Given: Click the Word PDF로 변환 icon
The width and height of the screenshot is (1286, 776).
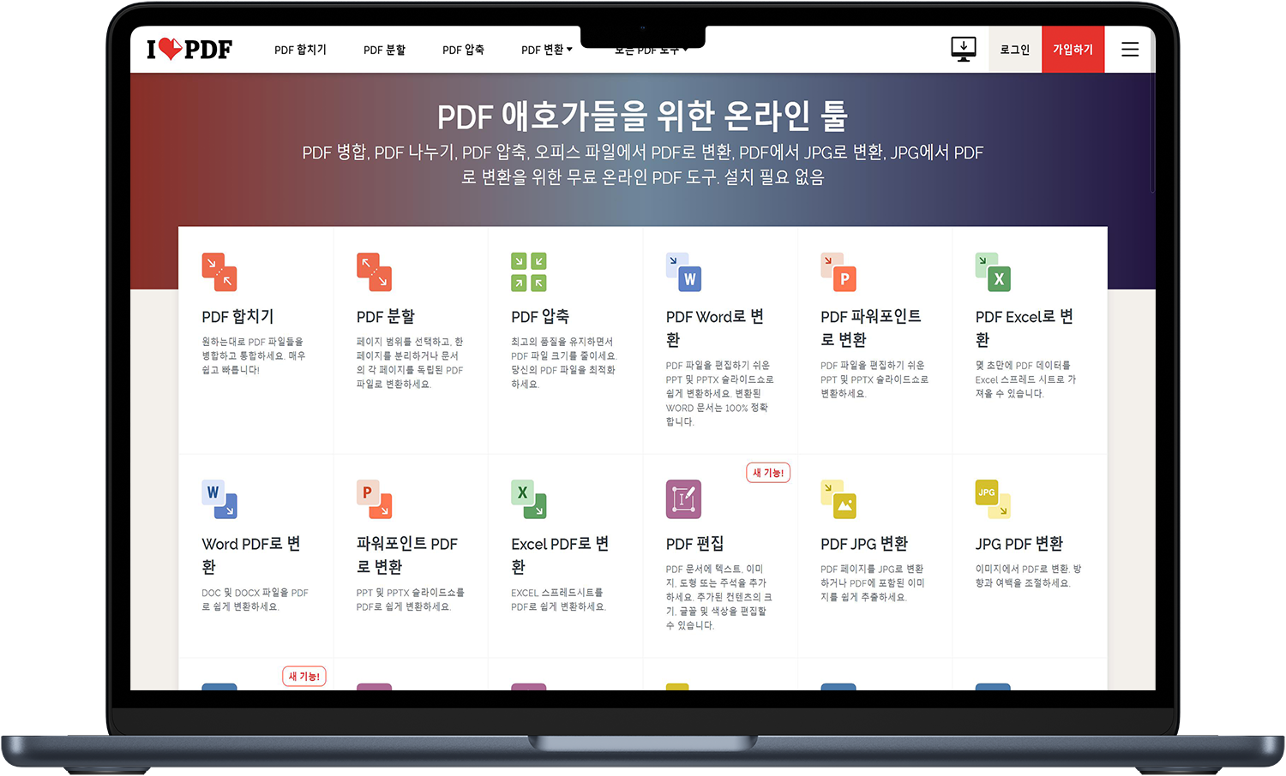Looking at the screenshot, I should point(219,499).
